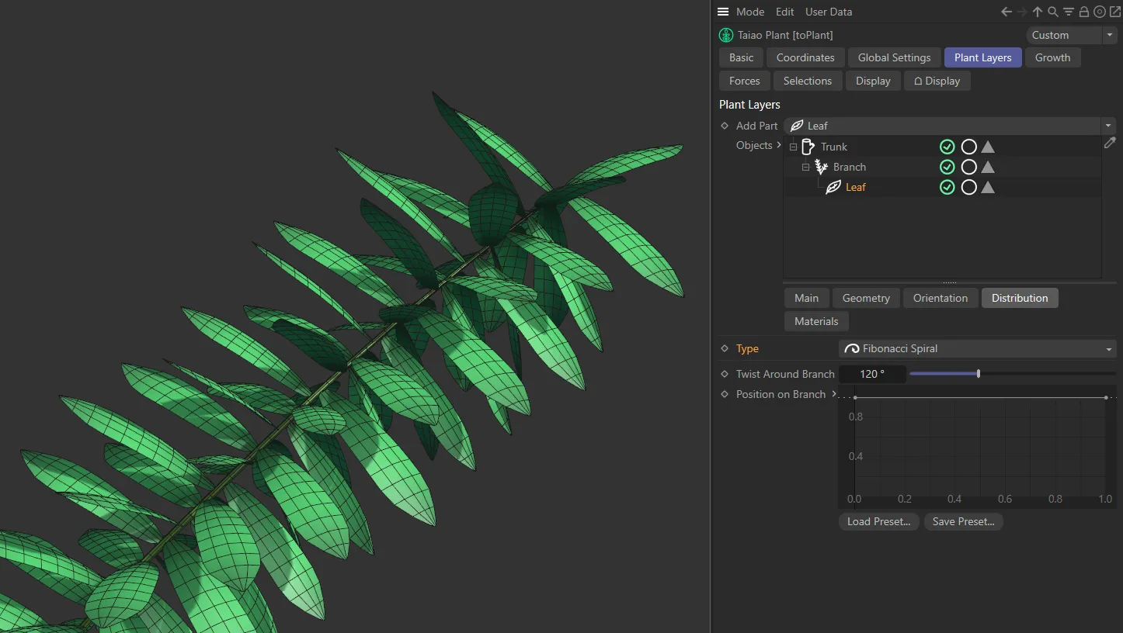The width and height of the screenshot is (1123, 633).
Task: Collapse the Trunk layer in the tree
Action: point(793,147)
